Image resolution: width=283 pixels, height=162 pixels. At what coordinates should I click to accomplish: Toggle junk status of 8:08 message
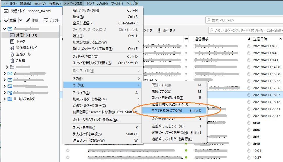click(x=249, y=46)
